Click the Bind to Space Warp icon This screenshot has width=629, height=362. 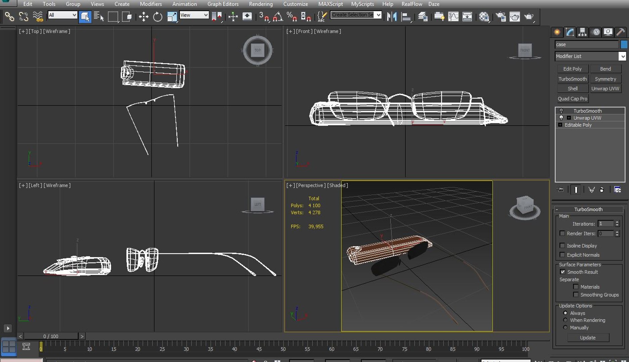click(38, 16)
